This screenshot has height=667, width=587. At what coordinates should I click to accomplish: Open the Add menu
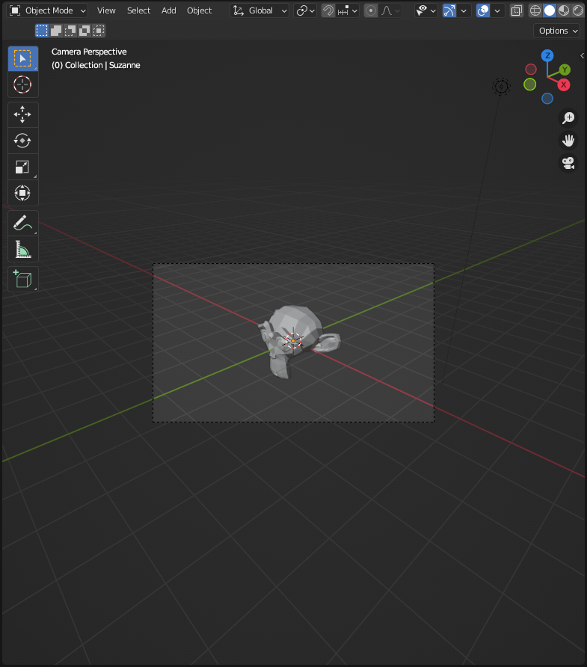click(x=169, y=10)
